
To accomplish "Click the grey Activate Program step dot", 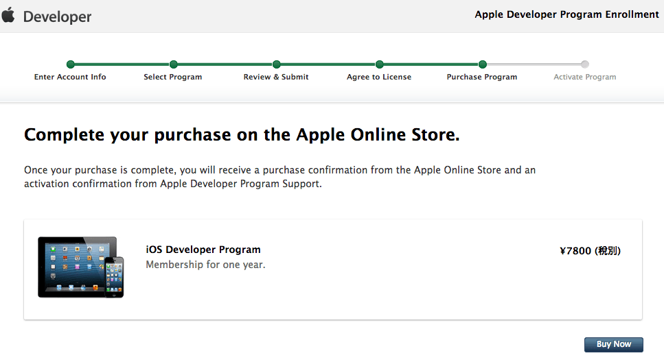I will 585,64.
